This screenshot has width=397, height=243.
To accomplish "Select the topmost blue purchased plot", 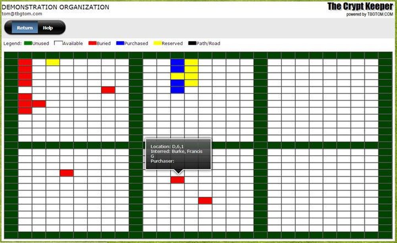I will pos(177,62).
